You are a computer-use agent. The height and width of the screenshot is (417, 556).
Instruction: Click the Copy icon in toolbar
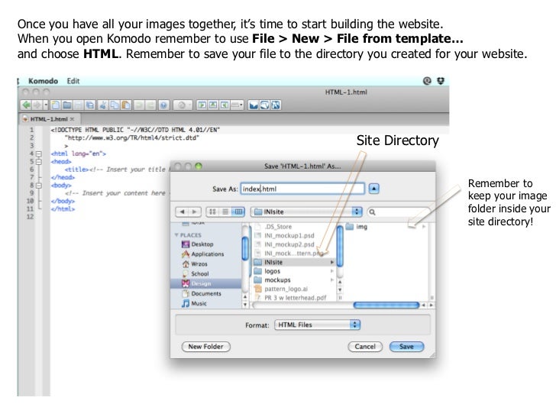click(115, 105)
